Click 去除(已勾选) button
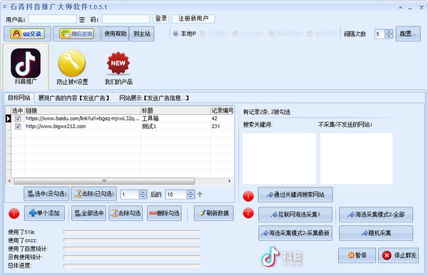 (94, 194)
